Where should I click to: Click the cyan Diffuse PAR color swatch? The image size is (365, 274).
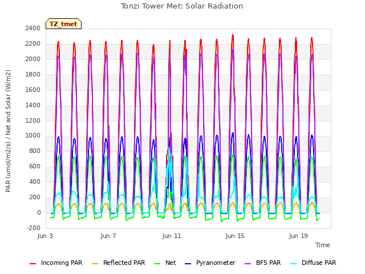pyautogui.click(x=294, y=264)
